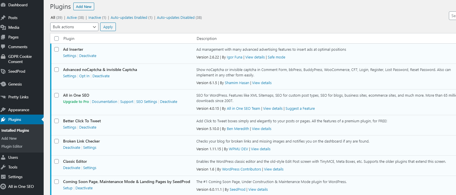The width and height of the screenshot is (456, 195).
Task: Open the Bulk actions dropdown
Action: click(74, 27)
